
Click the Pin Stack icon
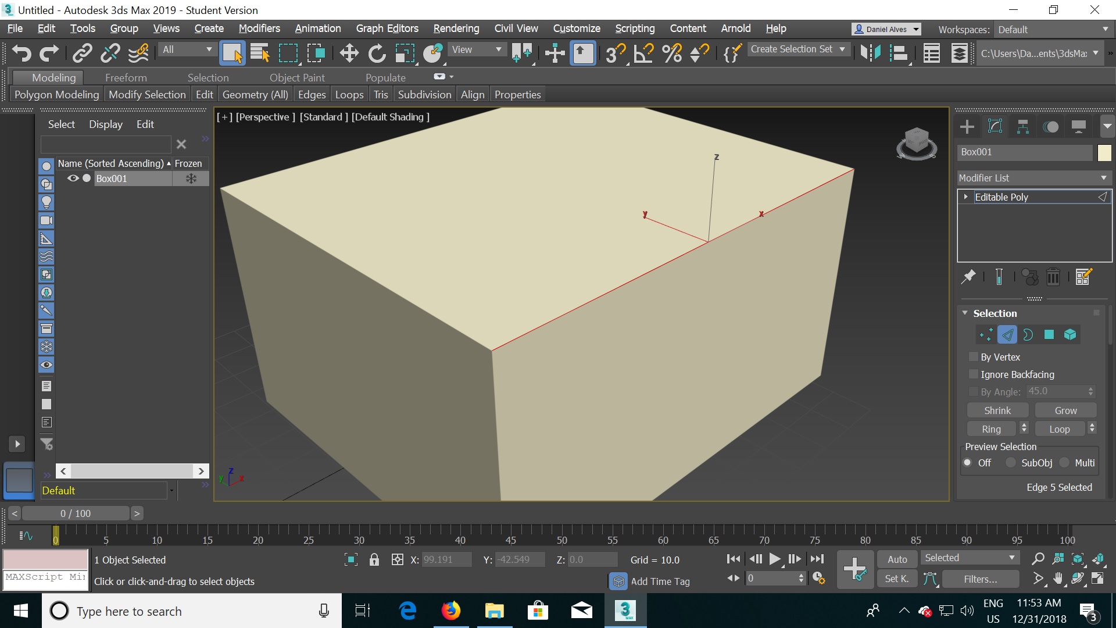[968, 277]
